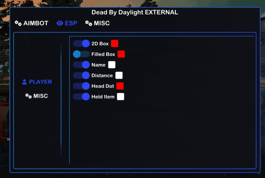Image resolution: width=265 pixels, height=178 pixels.
Task: Enable the Filled Box toggle
Action: (x=81, y=54)
